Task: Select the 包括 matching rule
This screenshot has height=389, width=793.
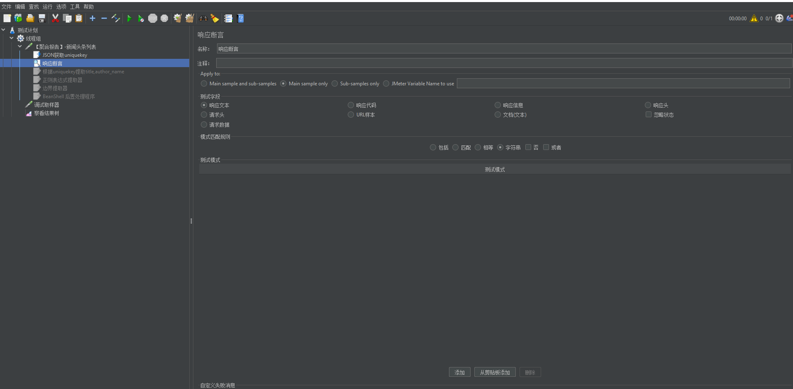Action: tap(433, 147)
